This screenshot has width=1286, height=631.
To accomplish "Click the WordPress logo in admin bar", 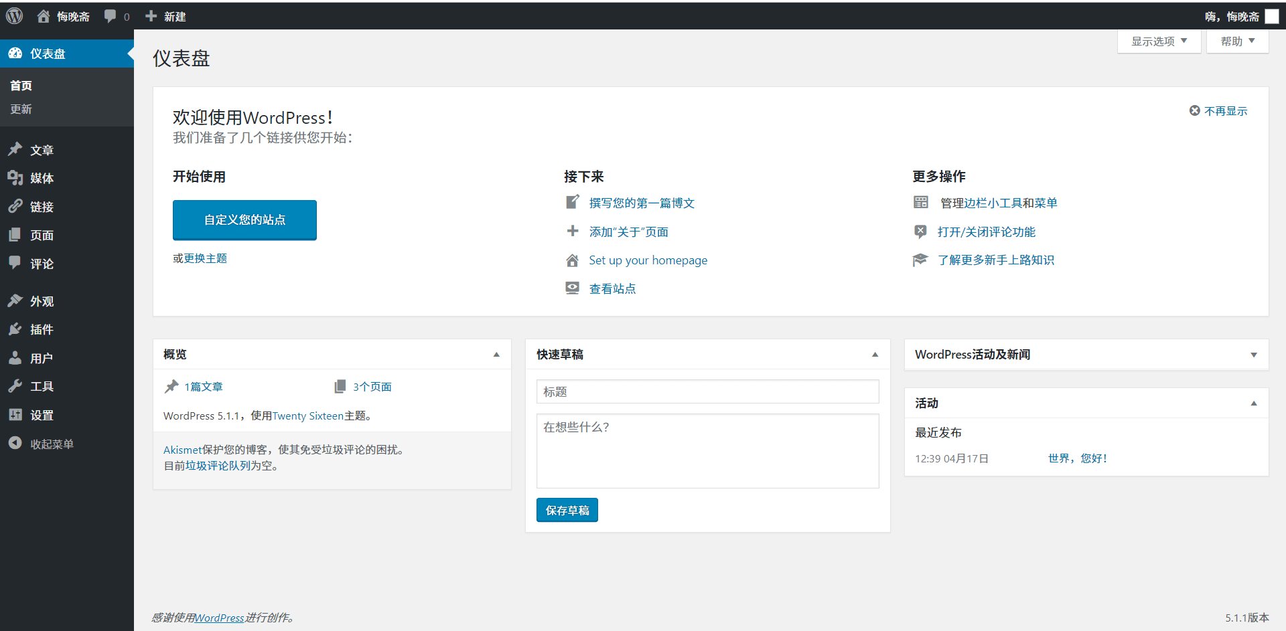I will pos(15,16).
